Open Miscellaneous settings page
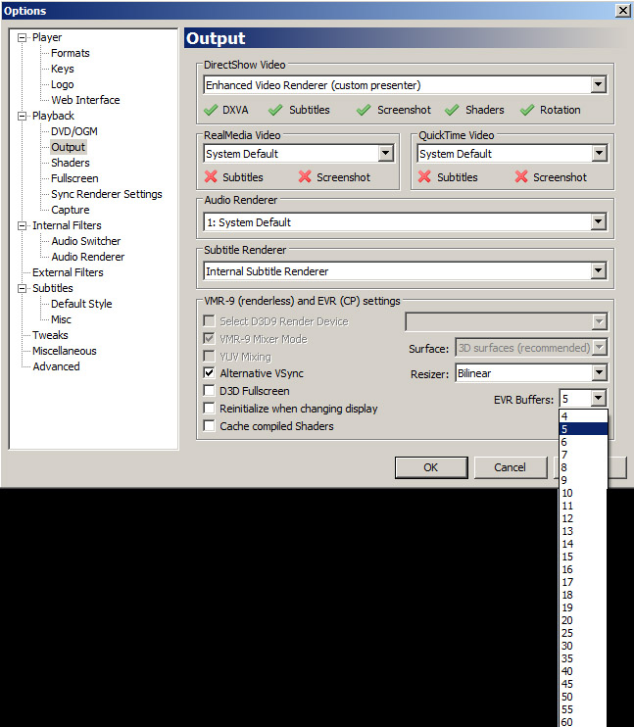The image size is (634, 727). pos(65,351)
